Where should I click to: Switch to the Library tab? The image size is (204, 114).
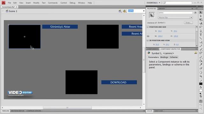162,9
